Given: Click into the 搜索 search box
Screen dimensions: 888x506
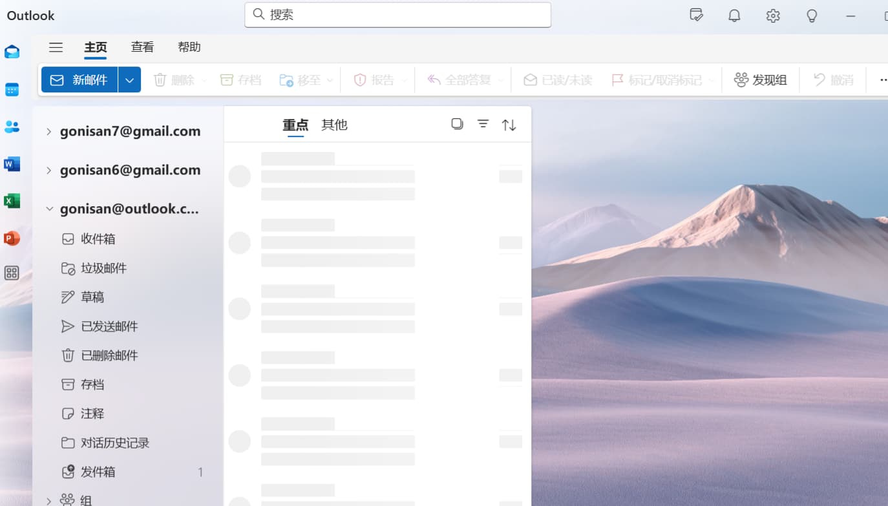Looking at the screenshot, I should point(397,15).
